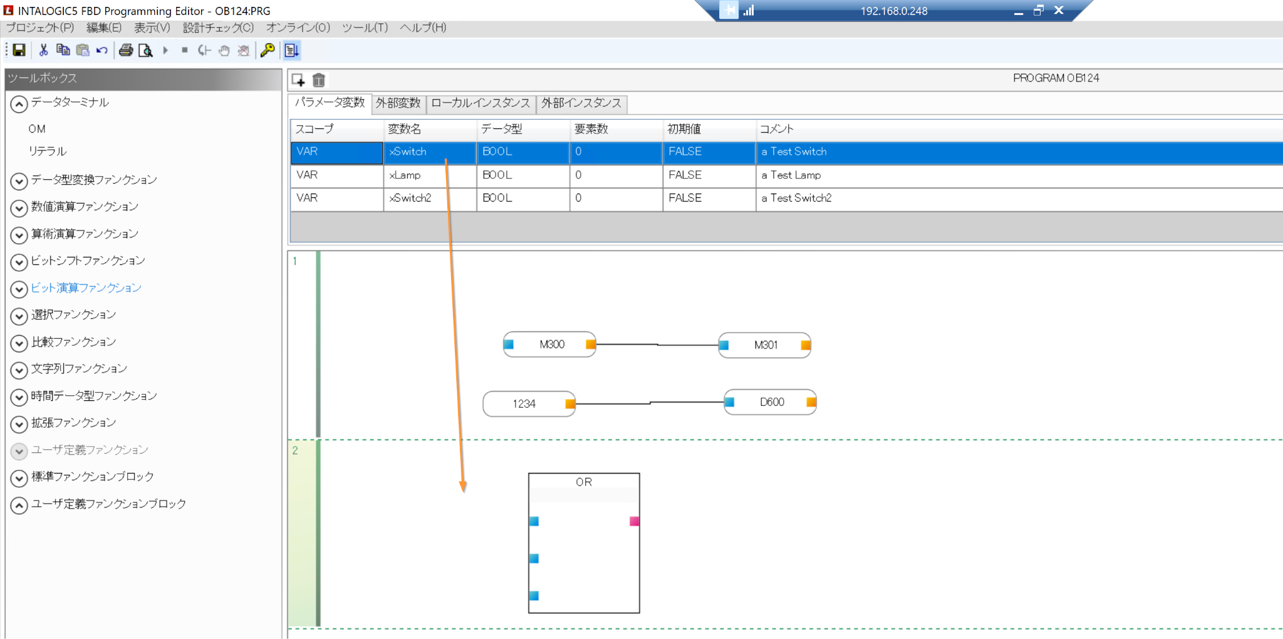
Task: Open the オンライン(O) menu
Action: coord(298,28)
